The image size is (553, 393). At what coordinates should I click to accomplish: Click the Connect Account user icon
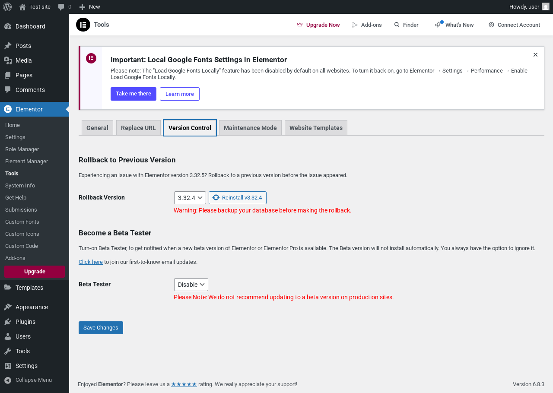click(491, 25)
